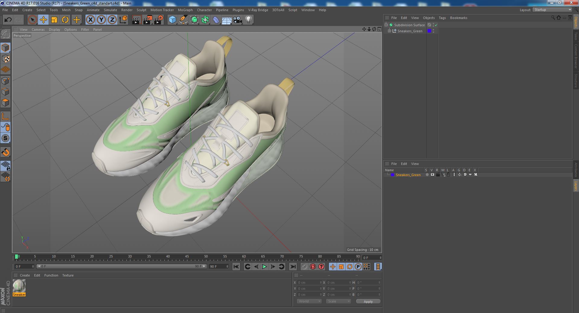
Task: Click Make Editable icon in left sidebar
Action: click(x=5, y=34)
